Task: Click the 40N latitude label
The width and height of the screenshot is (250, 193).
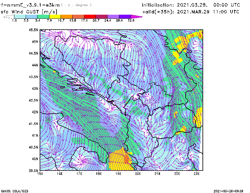Action: (x=35, y=159)
